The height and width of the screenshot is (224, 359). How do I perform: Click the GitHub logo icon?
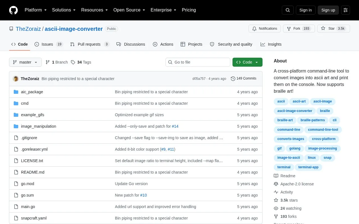click(13, 10)
